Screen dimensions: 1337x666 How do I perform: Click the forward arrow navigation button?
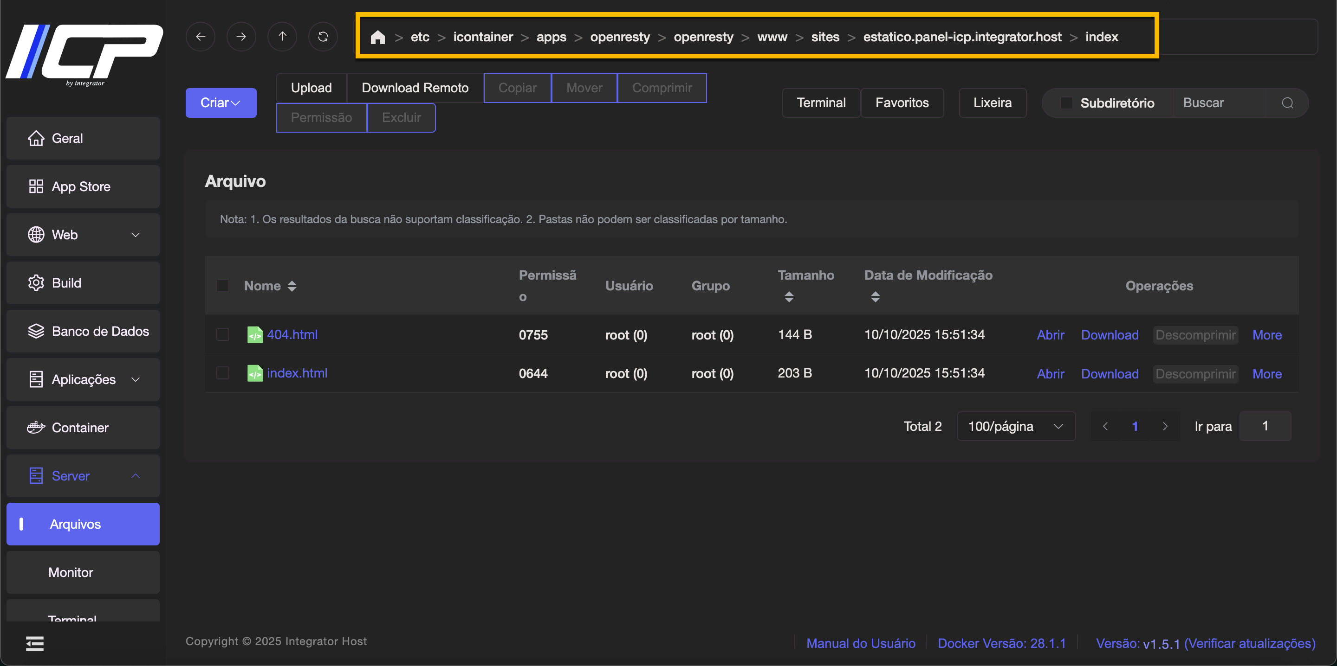point(241,37)
